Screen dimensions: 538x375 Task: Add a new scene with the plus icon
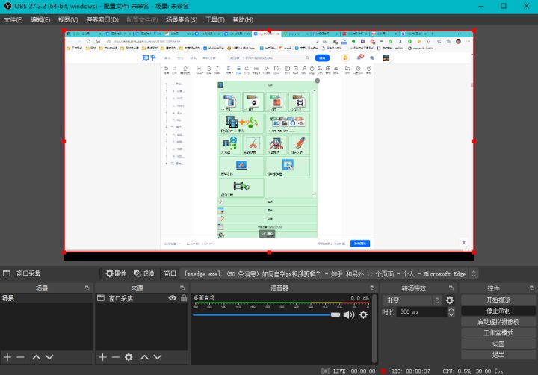coord(7,357)
